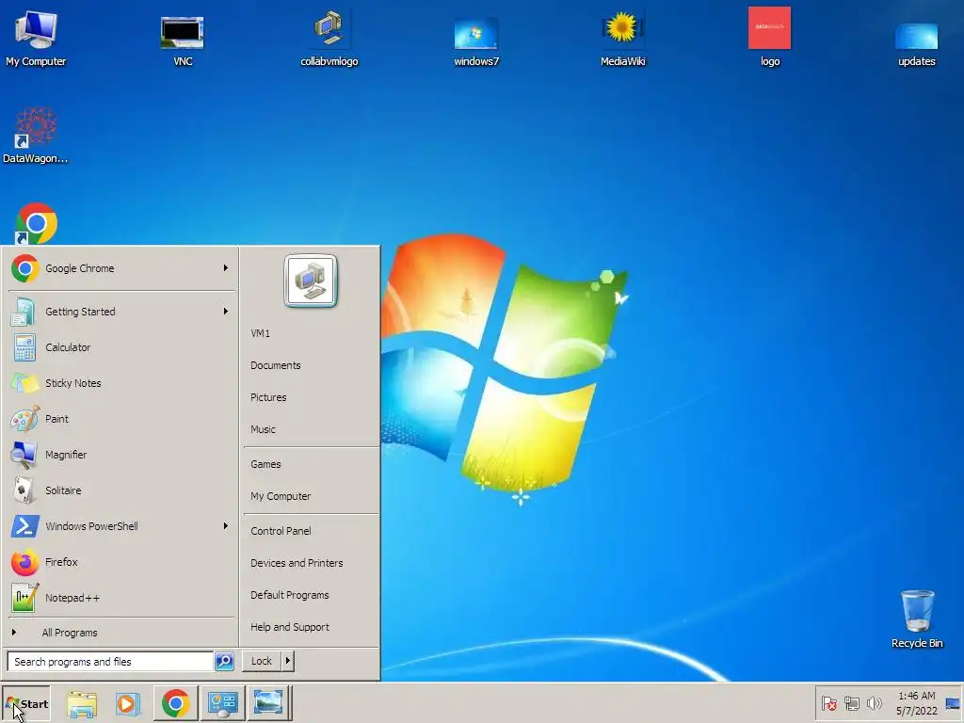Viewport: 964px width, 723px height.
Task: Open Google Chrome from taskbar
Action: click(175, 703)
